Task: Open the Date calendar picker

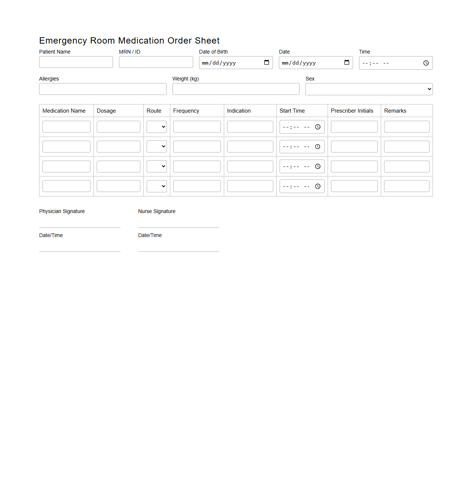Action: tap(346, 62)
